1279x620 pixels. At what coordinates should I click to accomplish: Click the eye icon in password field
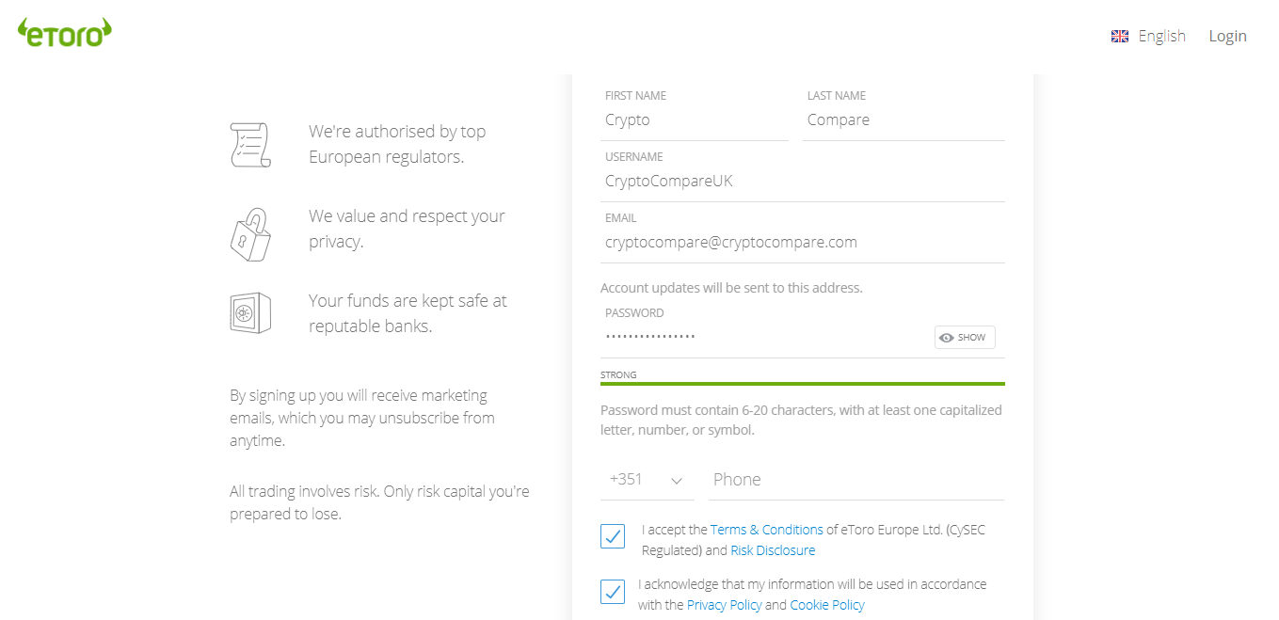(947, 338)
